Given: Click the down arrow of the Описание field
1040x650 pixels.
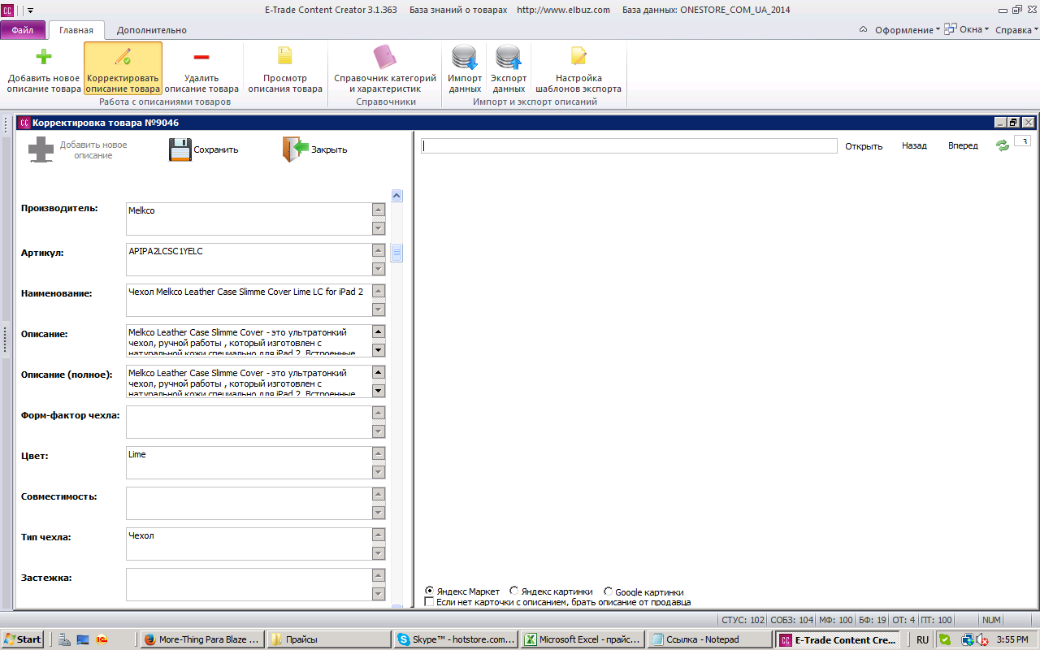Looking at the screenshot, I should pyautogui.click(x=379, y=349).
